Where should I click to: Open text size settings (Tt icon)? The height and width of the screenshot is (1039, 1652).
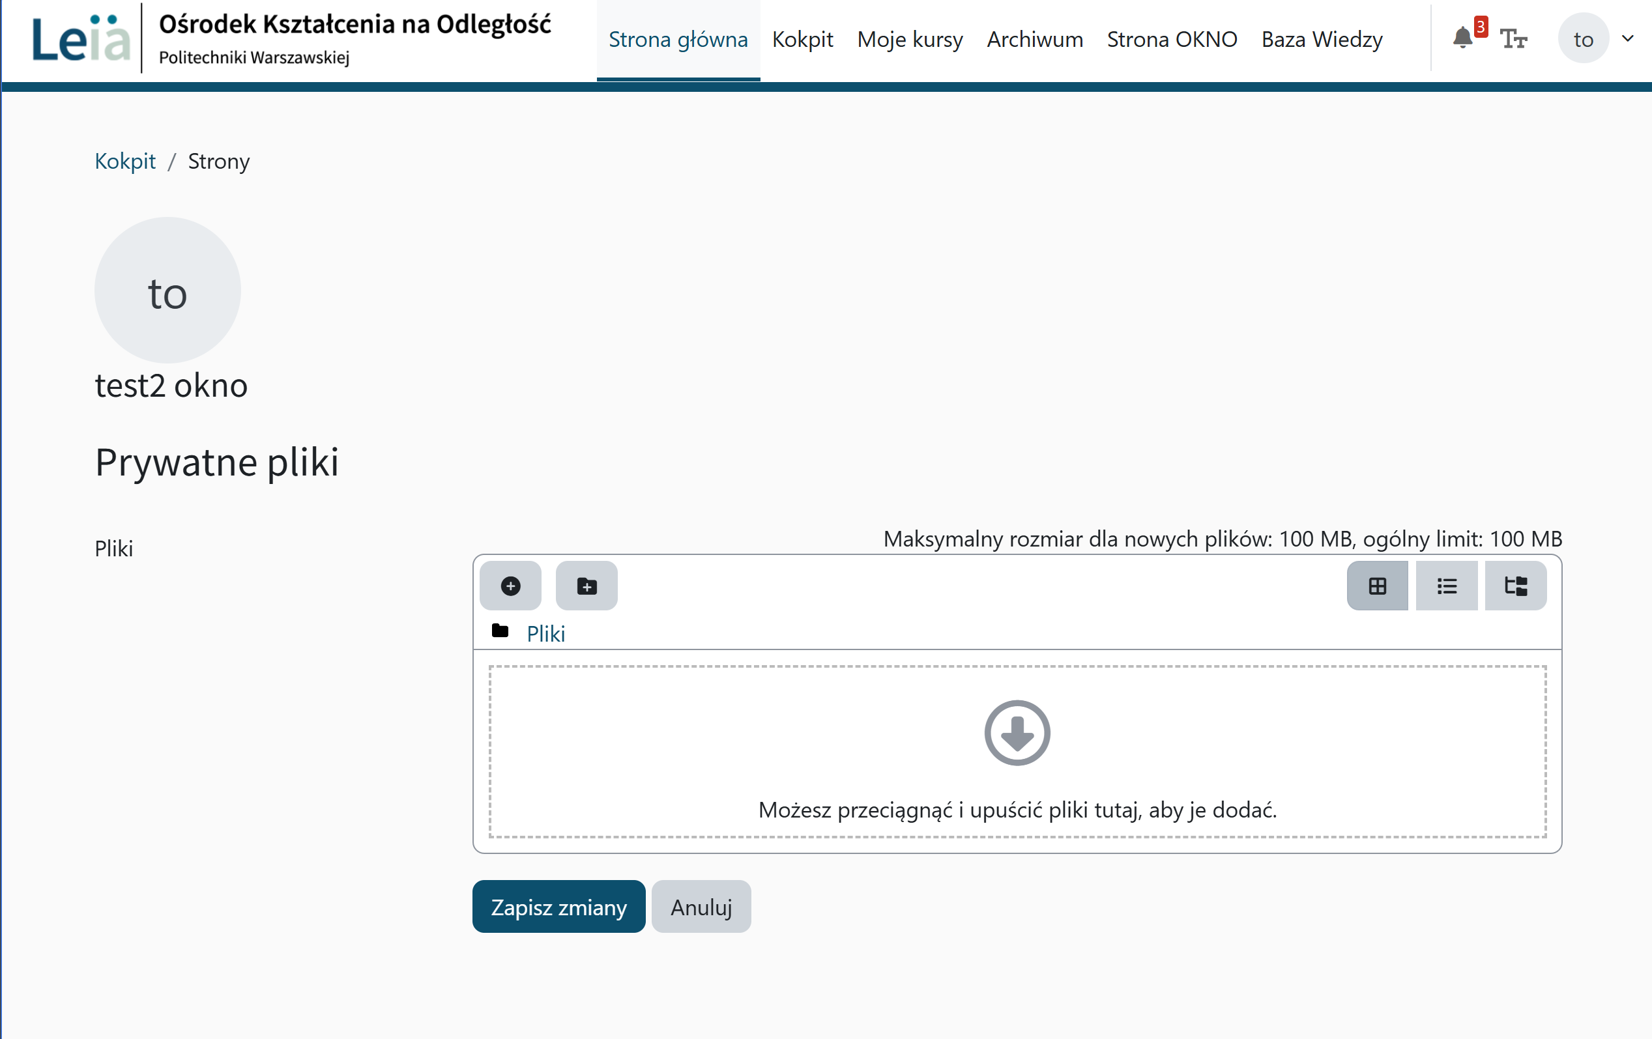coord(1514,39)
